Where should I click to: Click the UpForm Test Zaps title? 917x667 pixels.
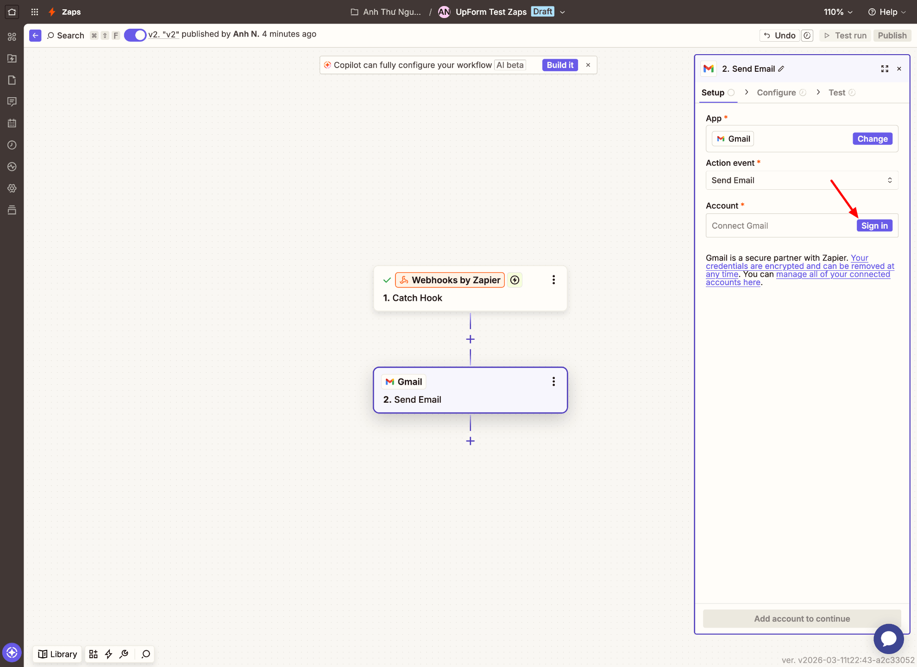point(491,12)
